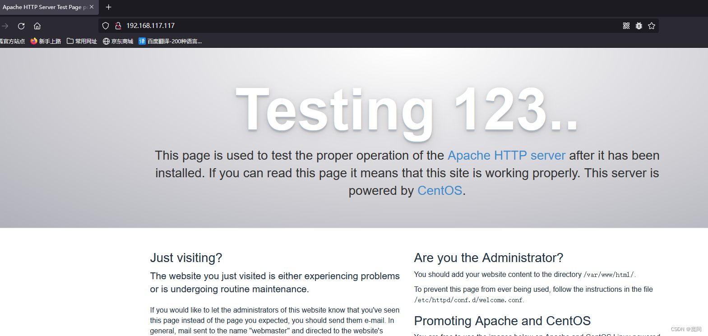Follow the Apache HTTP server link
Screen dimensions: 708x336
(506, 155)
